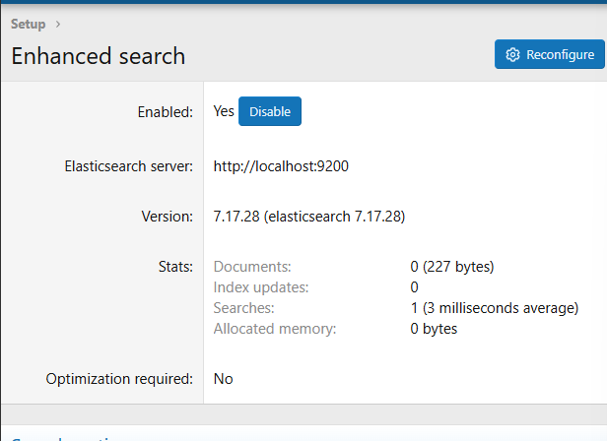Click the Reconfigure gear icon
The width and height of the screenshot is (607, 441).
click(x=512, y=54)
